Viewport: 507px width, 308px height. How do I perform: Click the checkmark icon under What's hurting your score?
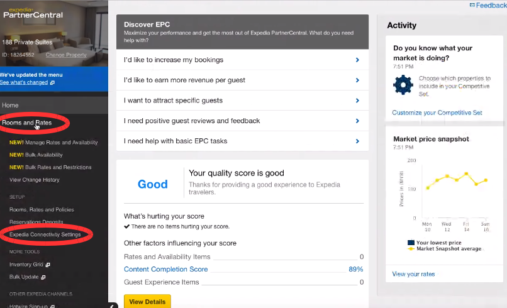(x=127, y=226)
